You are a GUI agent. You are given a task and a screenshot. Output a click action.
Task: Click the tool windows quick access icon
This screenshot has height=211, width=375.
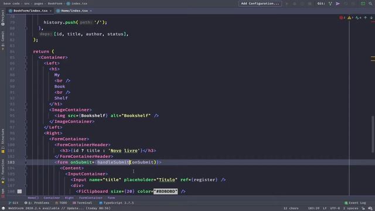(x=3, y=209)
